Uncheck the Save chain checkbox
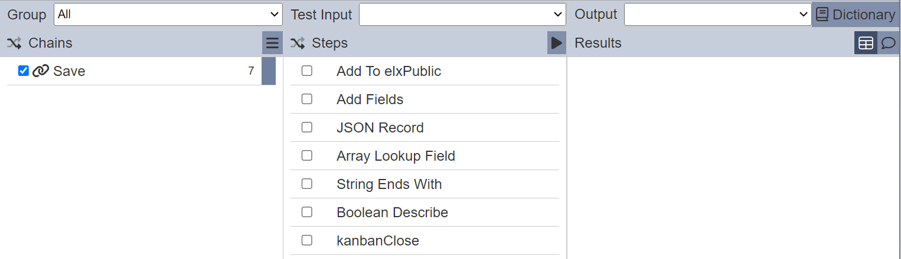Image resolution: width=901 pixels, height=259 pixels. point(24,71)
